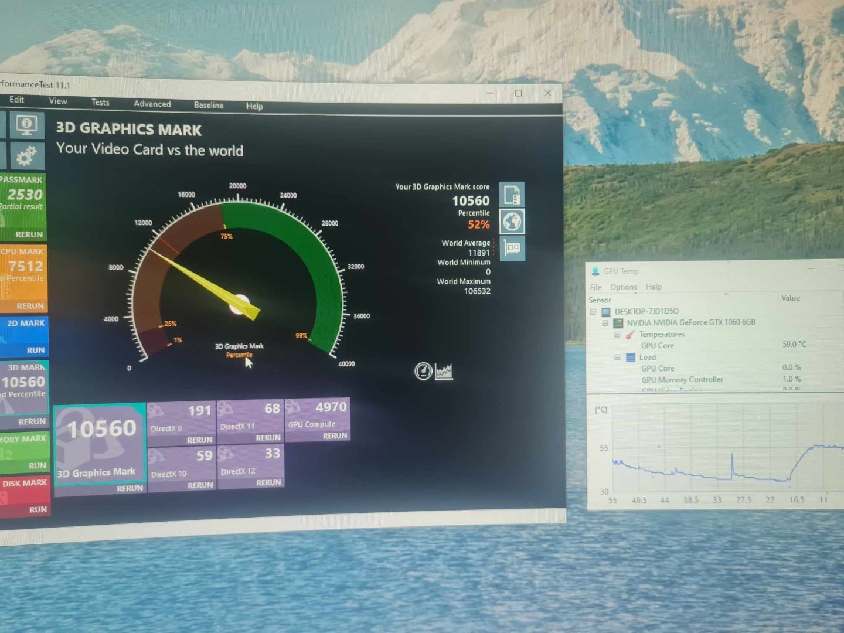844x633 pixels.
Task: Rerun the 3D Mark sidebar test
Action: click(x=32, y=421)
